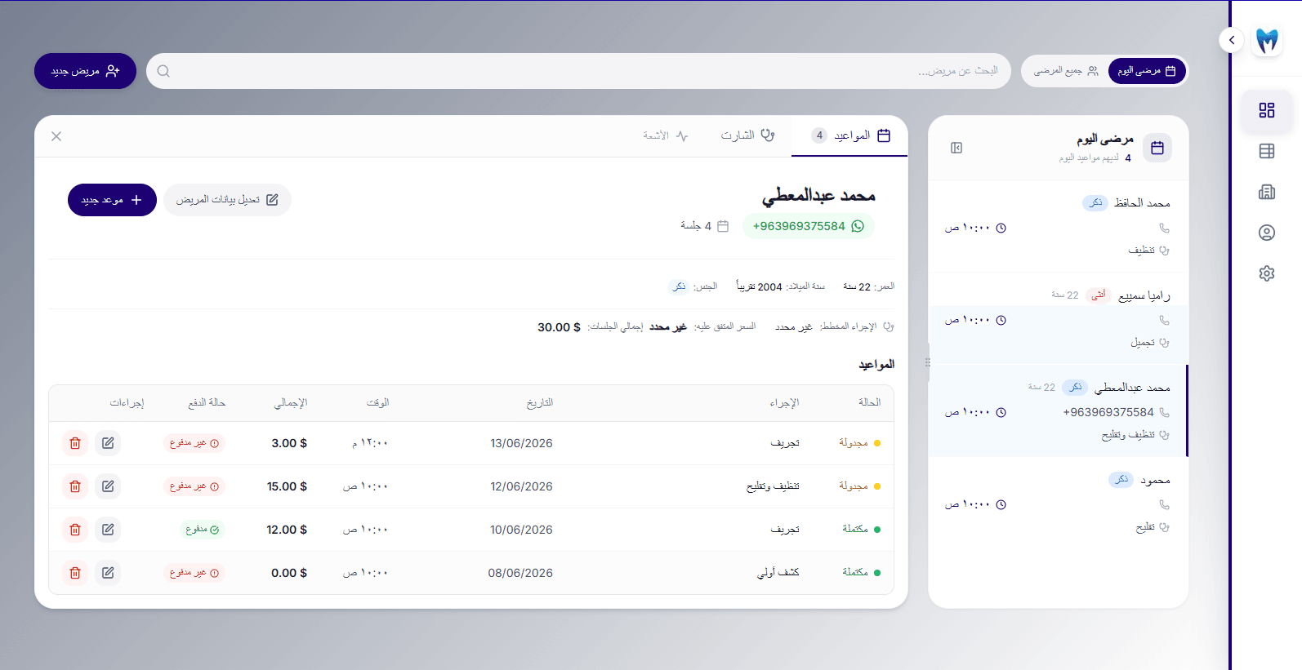Edit the 13/06/2026 appointment
1302x670 pixels.
click(108, 443)
